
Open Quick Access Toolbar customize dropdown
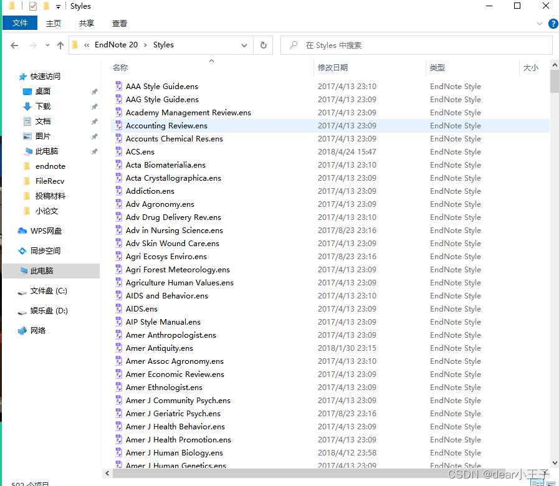pyautogui.click(x=58, y=6)
